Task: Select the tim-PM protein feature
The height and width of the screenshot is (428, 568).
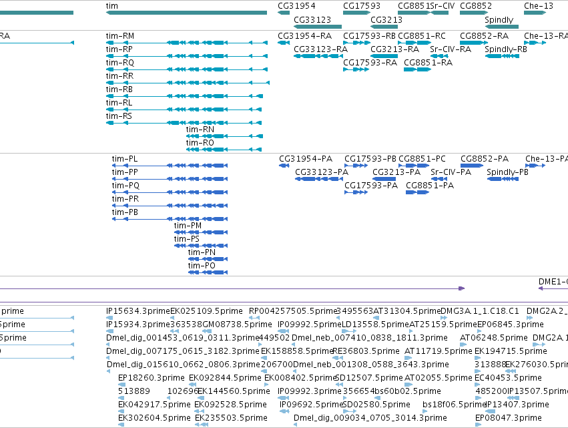Action: [201, 232]
